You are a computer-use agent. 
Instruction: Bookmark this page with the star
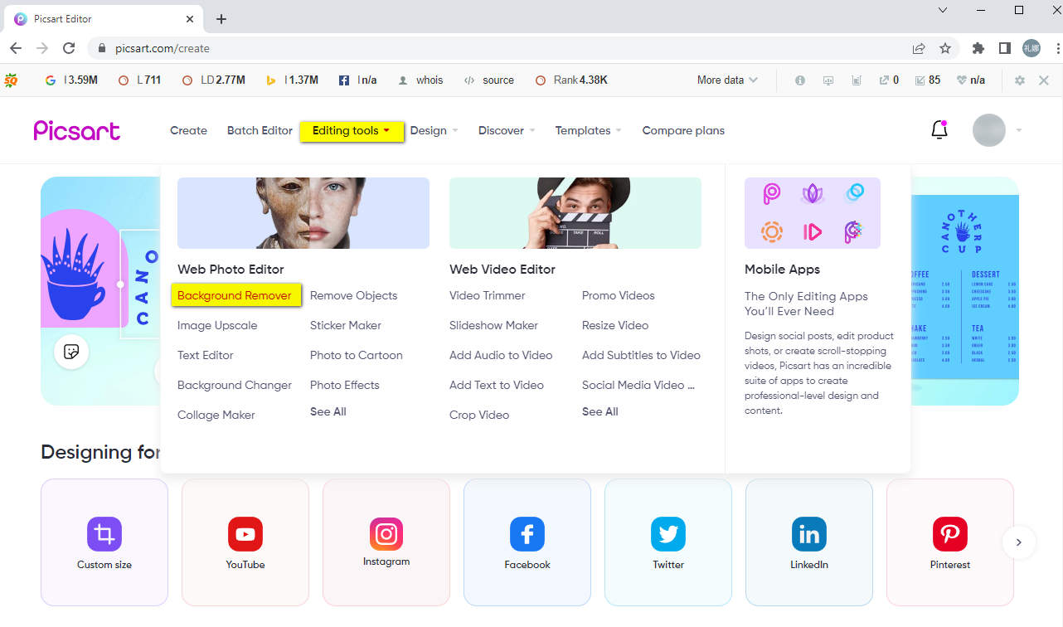pyautogui.click(x=945, y=48)
